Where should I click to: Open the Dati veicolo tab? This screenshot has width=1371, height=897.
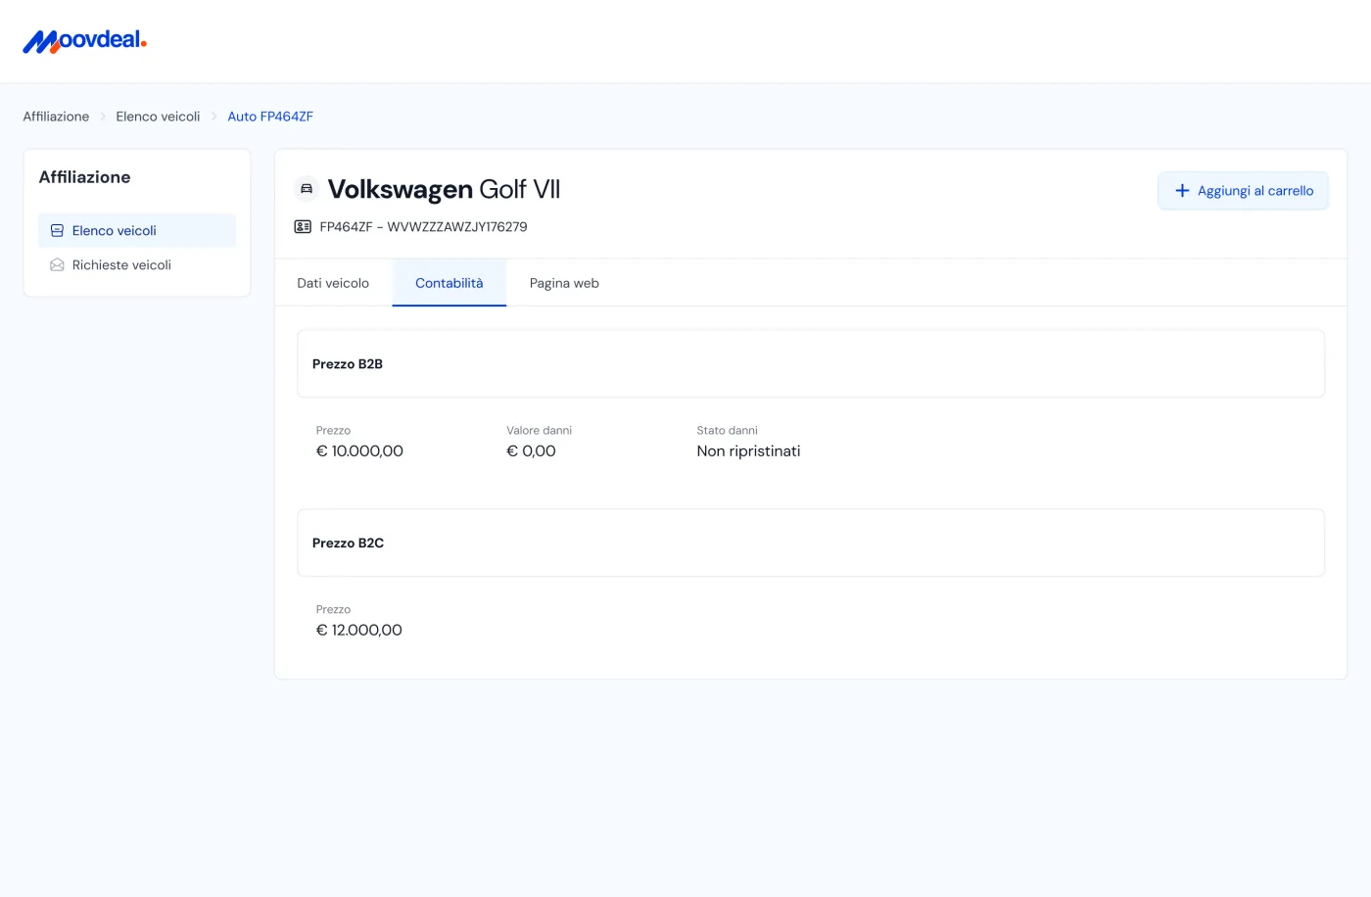click(333, 283)
